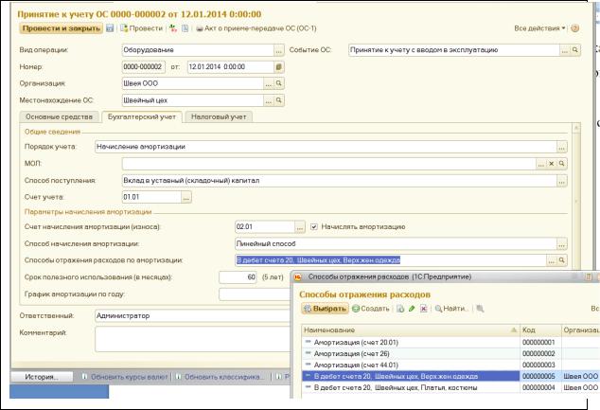
Task: Open document report icon beside postings icon
Action: 185,28
